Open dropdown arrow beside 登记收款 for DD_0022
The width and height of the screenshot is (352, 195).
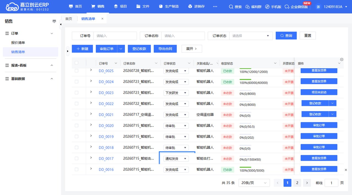(x=333, y=103)
